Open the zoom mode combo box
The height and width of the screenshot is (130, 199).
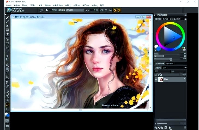pyautogui.click(x=75, y=10)
